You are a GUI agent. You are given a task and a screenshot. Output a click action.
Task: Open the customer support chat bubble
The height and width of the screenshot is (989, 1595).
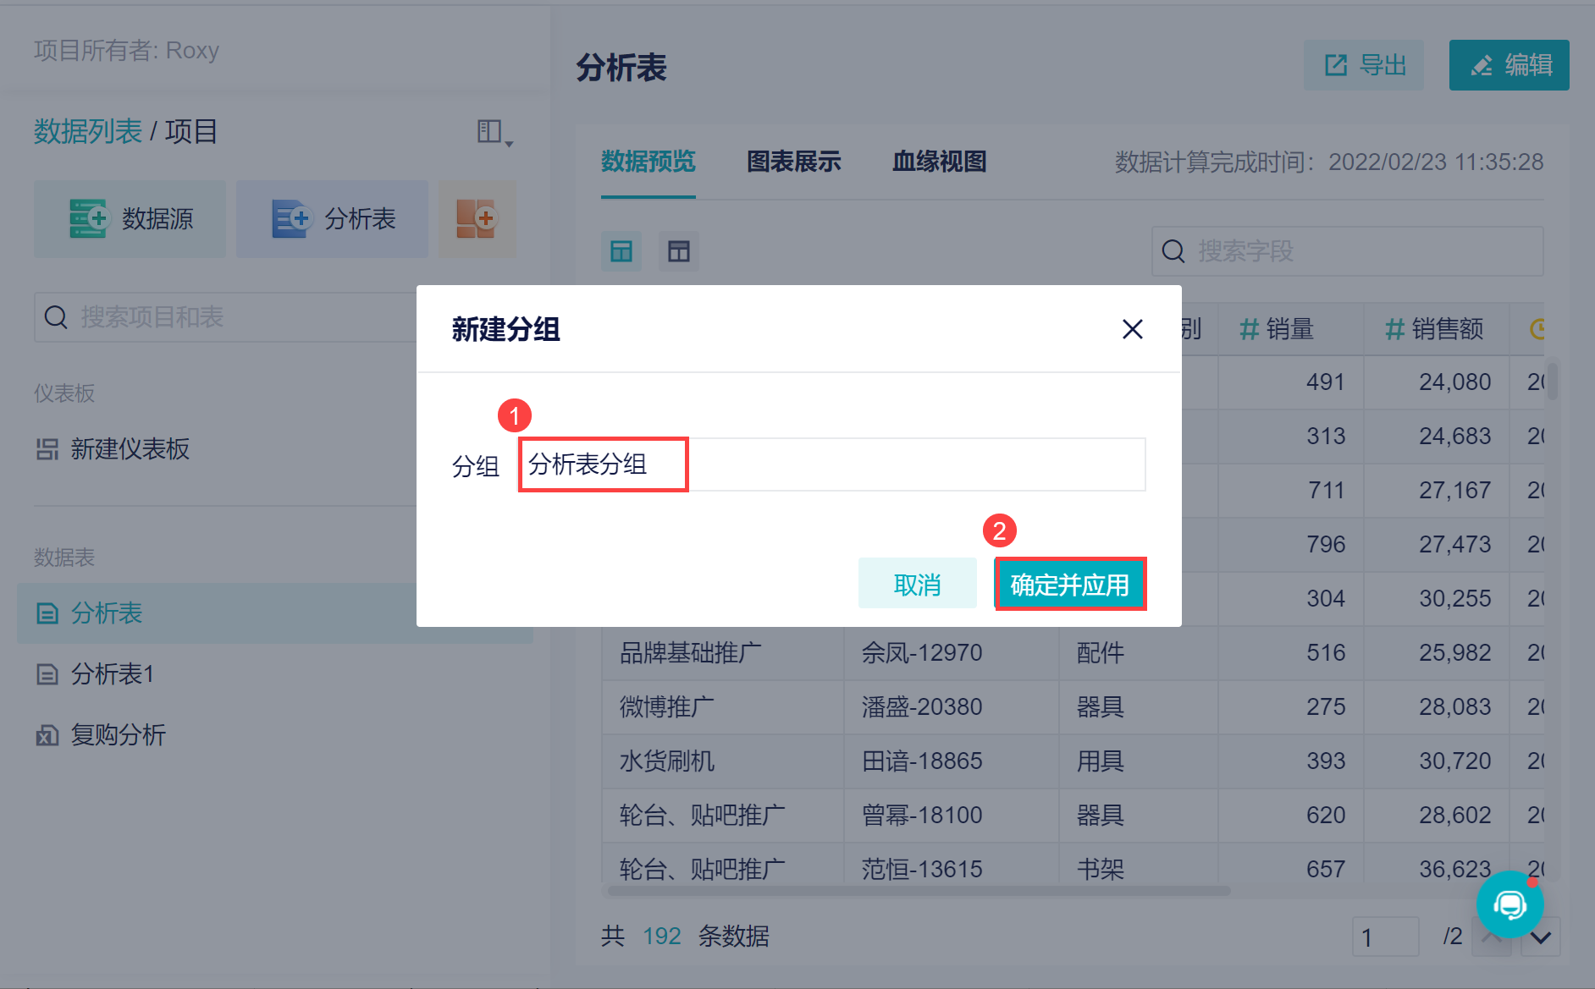[x=1509, y=905]
